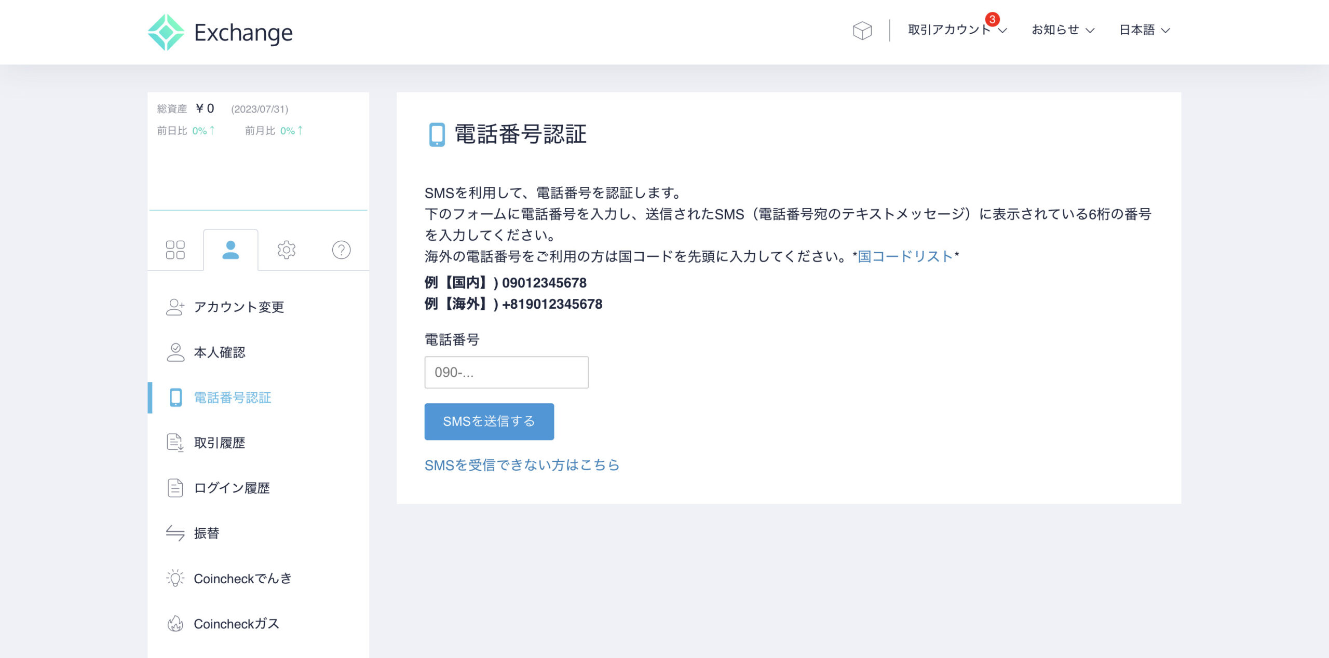The height and width of the screenshot is (658, 1329).
Task: Click the 本人確認 icon in the sidebar
Action: 175,352
